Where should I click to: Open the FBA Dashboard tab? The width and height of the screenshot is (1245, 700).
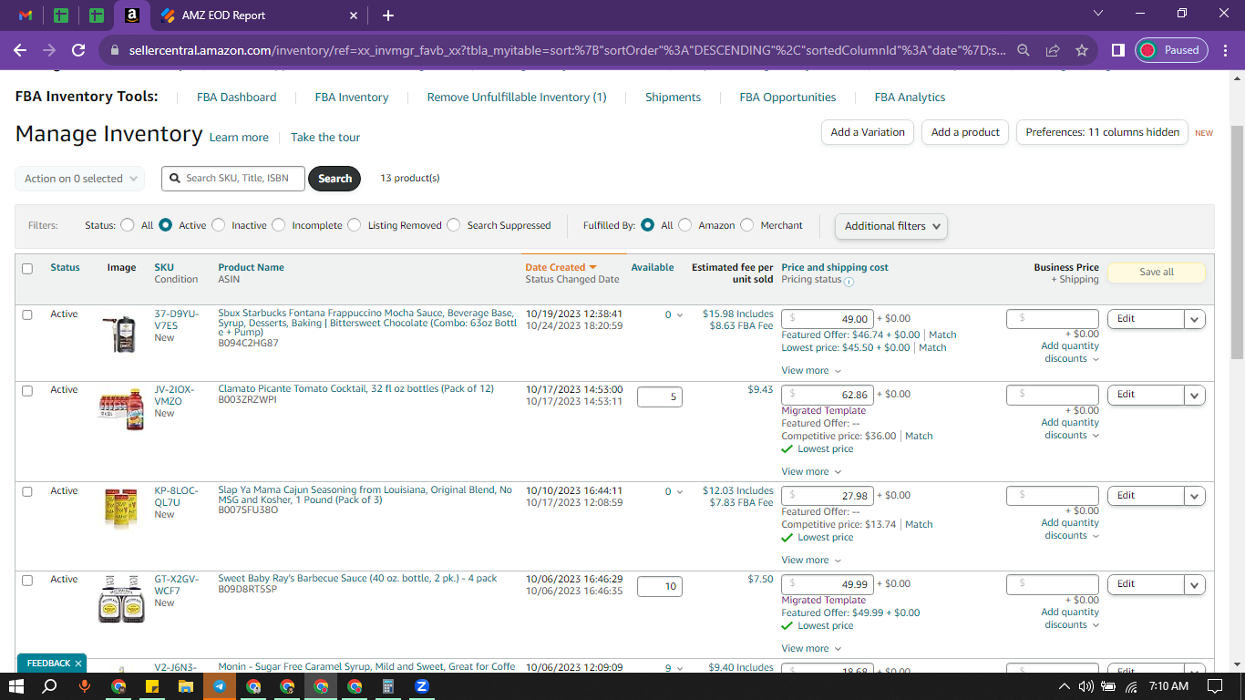237,98
